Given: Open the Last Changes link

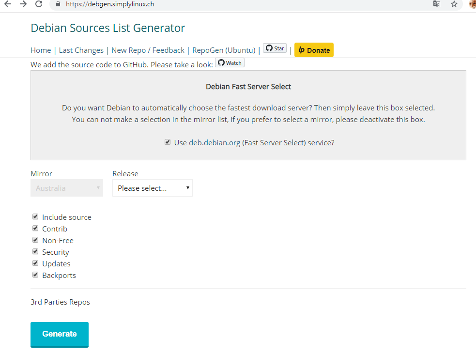Looking at the screenshot, I should click(x=81, y=50).
